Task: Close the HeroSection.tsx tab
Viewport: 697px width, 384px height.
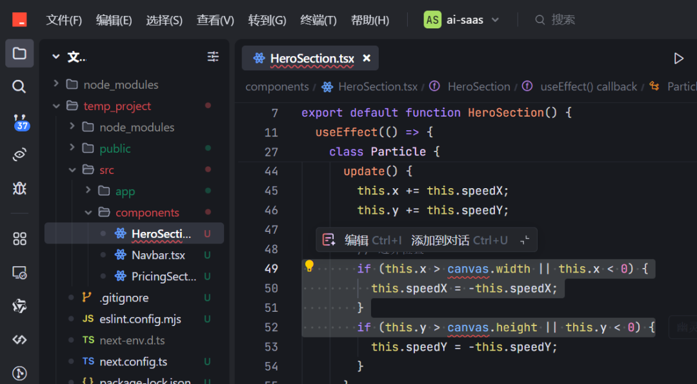Action: tap(367, 59)
